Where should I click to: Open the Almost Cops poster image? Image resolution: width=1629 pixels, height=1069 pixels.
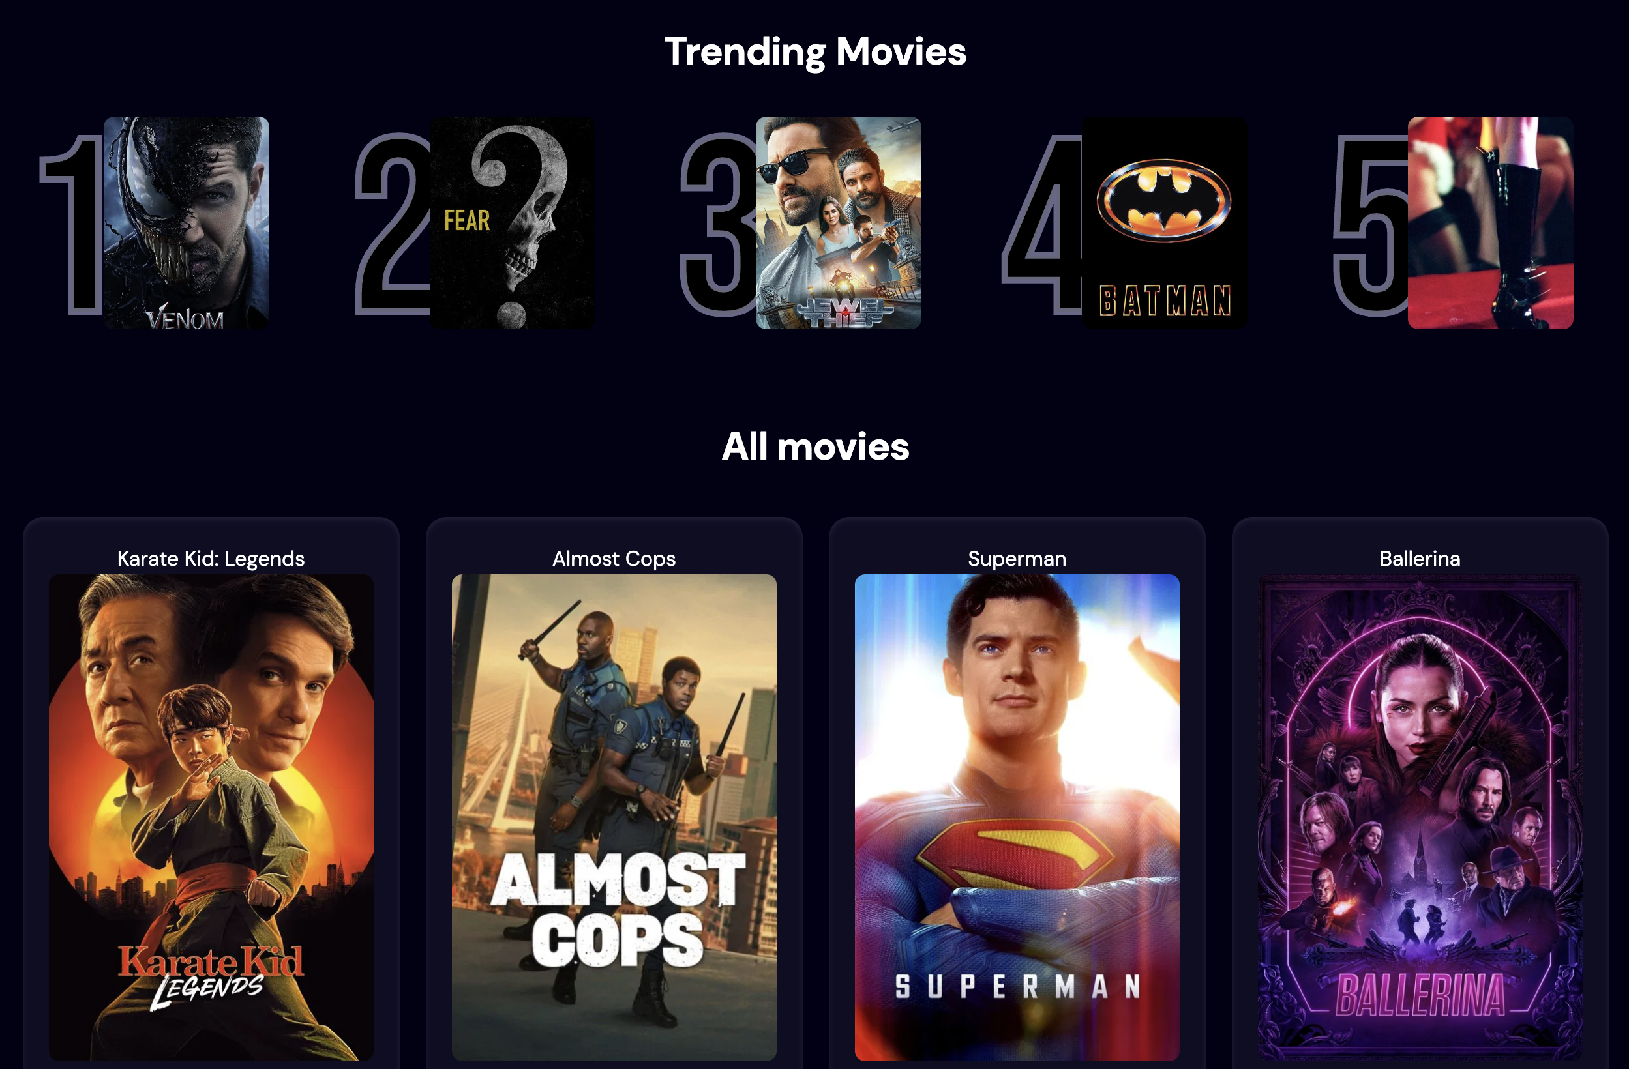tap(614, 817)
